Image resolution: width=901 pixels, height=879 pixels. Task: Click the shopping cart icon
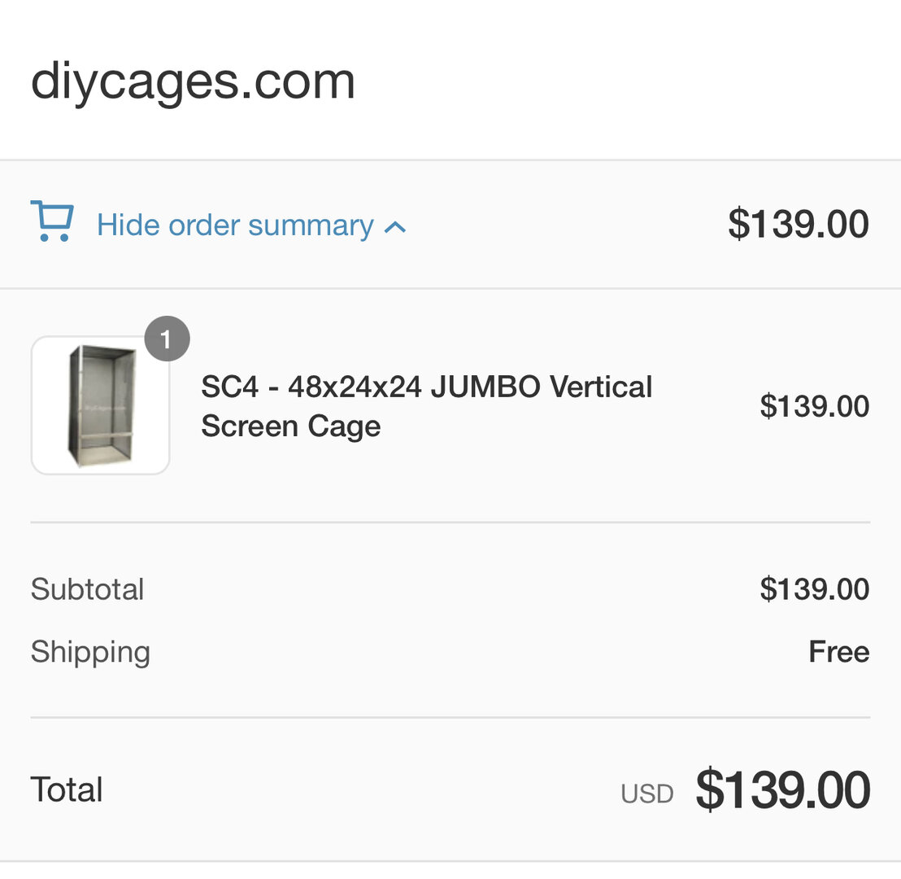[52, 221]
